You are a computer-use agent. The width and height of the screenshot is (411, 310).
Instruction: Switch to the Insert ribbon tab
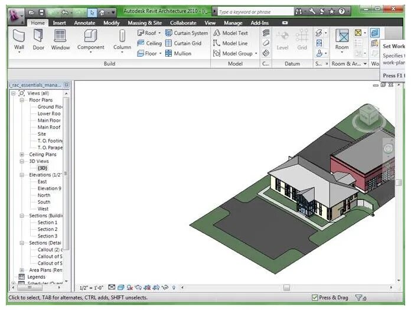(x=59, y=23)
